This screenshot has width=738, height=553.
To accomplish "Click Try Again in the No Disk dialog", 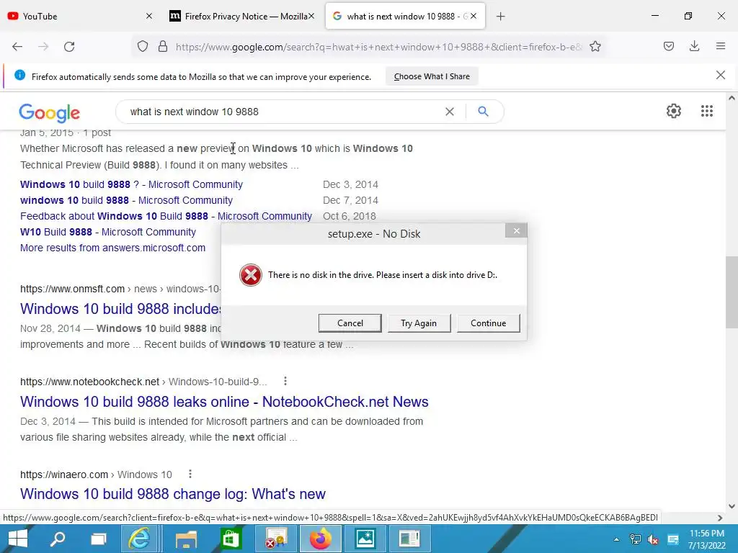I will [x=419, y=323].
